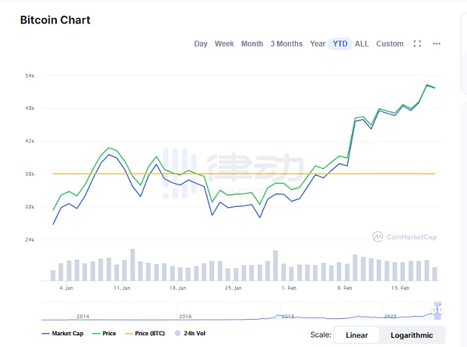Select Logarithmic scale option

click(x=412, y=335)
